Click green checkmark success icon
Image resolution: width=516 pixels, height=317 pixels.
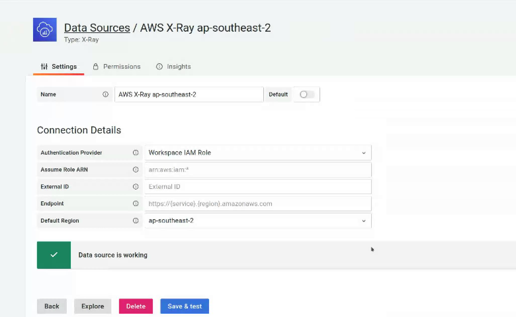pyautogui.click(x=54, y=255)
